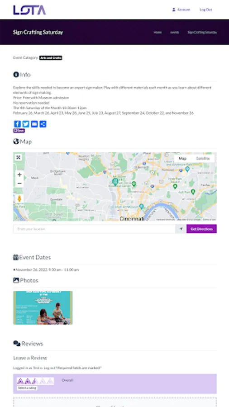The image size is (229, 407).
Task: Open the Account menu link
Action: (181, 9)
